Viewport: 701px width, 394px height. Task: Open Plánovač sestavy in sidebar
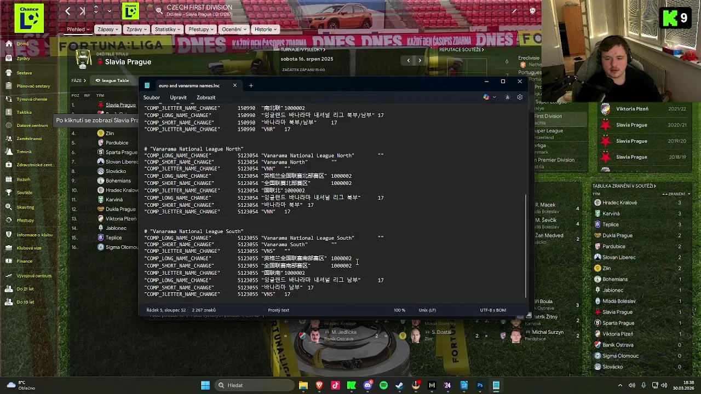33,86
